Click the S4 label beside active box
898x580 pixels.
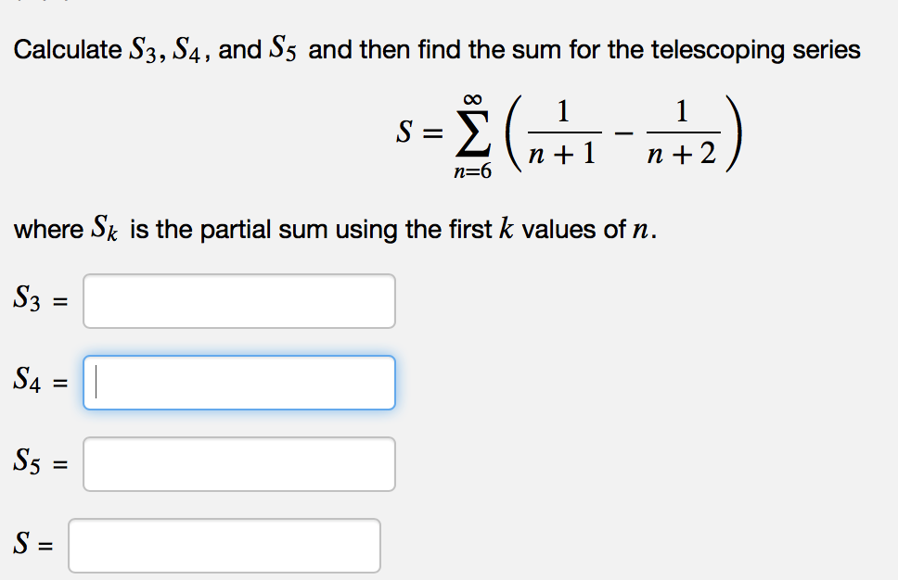[x=27, y=379]
